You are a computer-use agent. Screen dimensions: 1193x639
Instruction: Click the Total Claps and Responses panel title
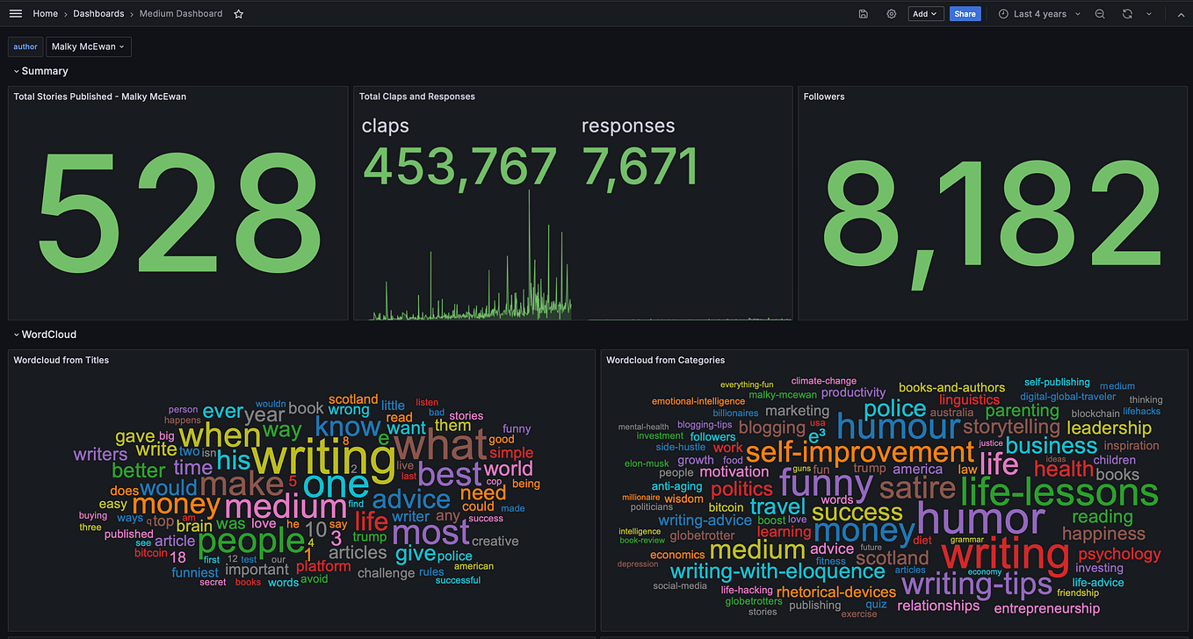pos(417,97)
